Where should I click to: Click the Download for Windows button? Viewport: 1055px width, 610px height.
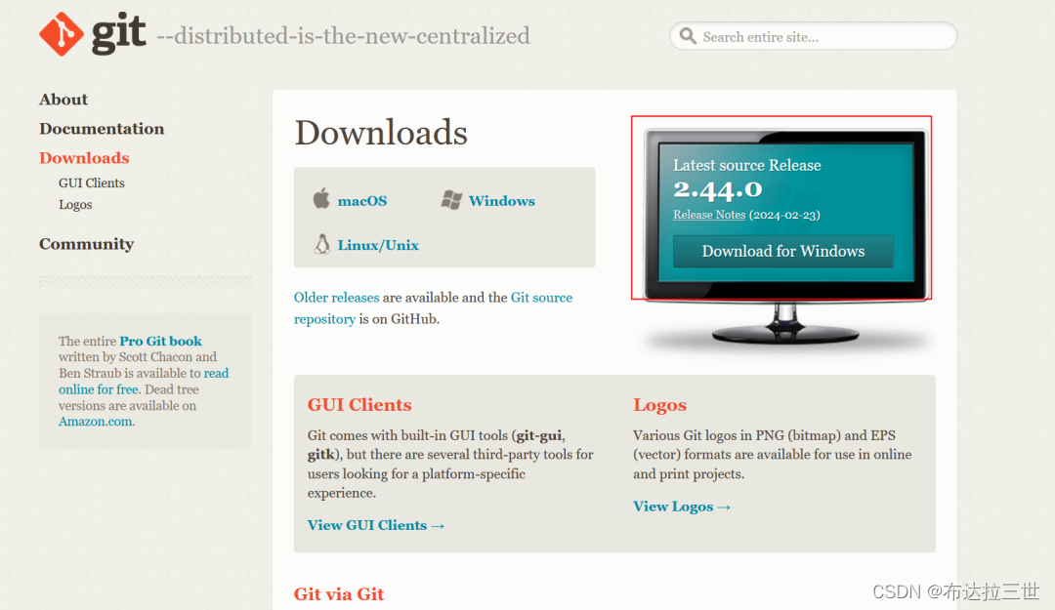click(x=783, y=251)
